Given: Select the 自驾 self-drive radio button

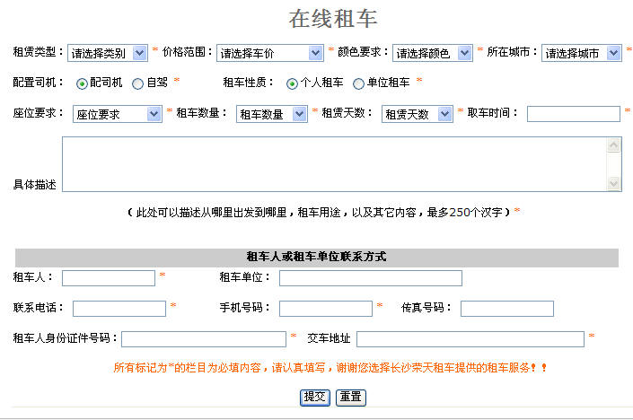Looking at the screenshot, I should pyautogui.click(x=137, y=83).
